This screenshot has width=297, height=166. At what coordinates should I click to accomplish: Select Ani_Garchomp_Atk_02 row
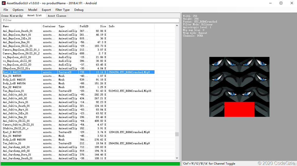coord(78,151)
